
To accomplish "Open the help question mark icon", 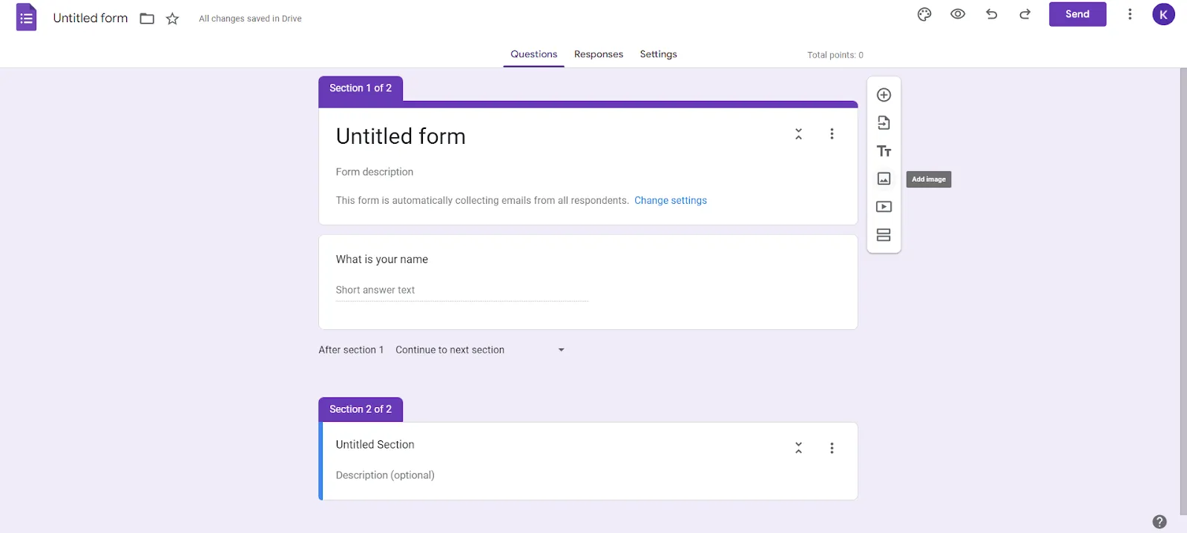I will 1160,521.
